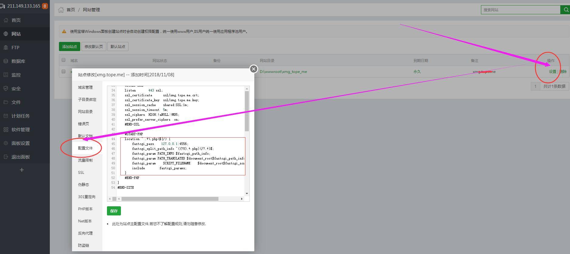Switch to the PHP版本 tab
The width and height of the screenshot is (570, 254).
pos(85,209)
